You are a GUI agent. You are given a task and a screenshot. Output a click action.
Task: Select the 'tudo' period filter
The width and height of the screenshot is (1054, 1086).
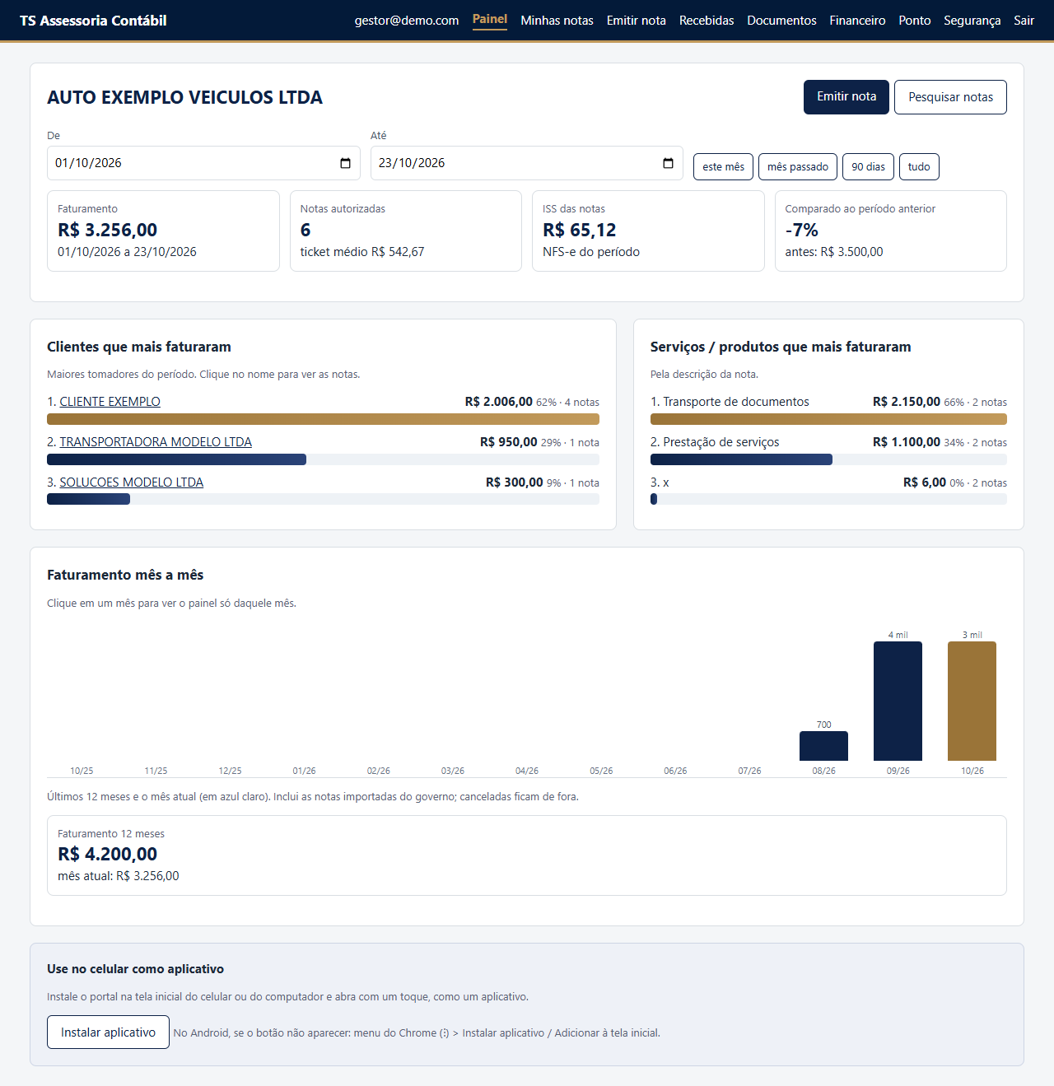[919, 166]
